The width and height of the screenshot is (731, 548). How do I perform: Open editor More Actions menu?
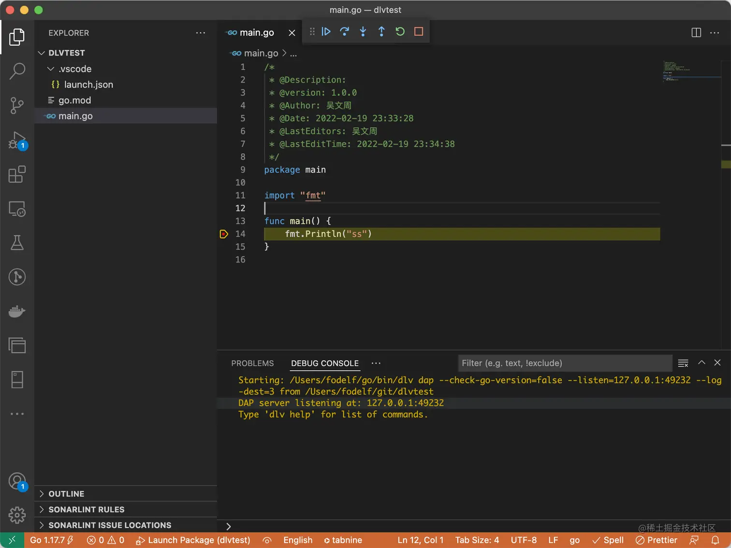coord(715,32)
